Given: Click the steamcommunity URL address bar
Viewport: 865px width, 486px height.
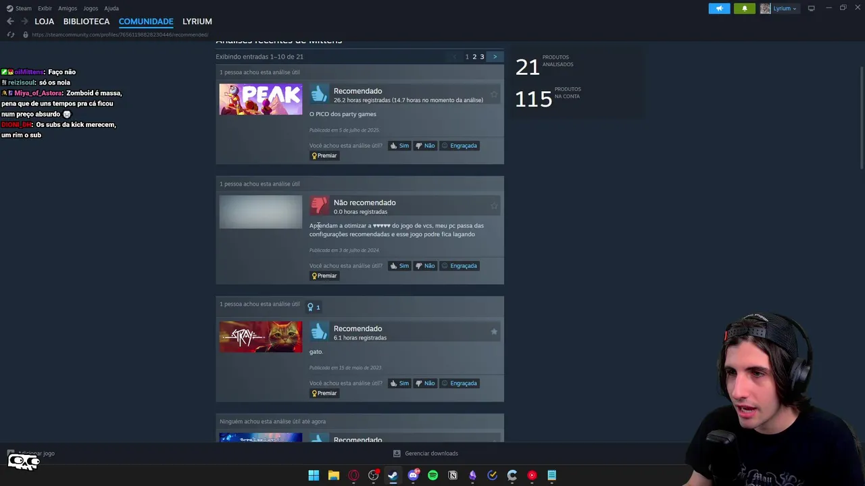Looking at the screenshot, I should pyautogui.click(x=120, y=34).
